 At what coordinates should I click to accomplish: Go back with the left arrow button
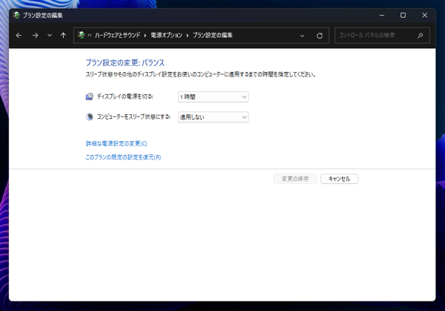coord(19,36)
